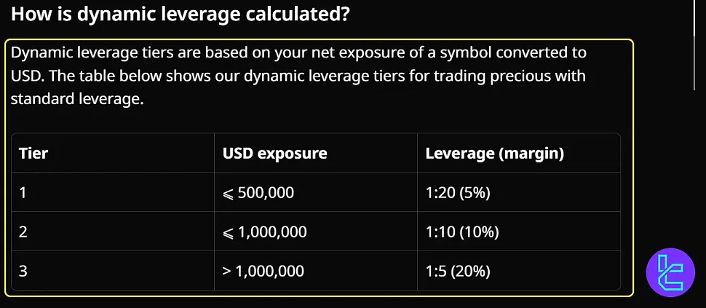Click the '≤ 1,000,000' exposure cell
Viewport: 706px width, 308px height.
tap(264, 232)
